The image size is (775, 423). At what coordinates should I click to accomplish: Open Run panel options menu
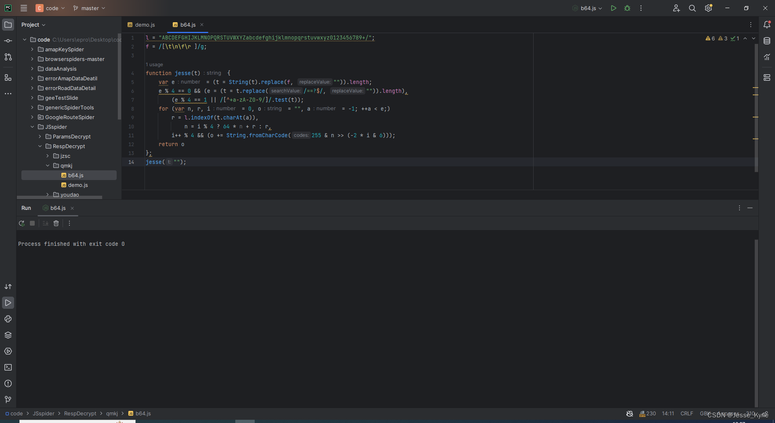pyautogui.click(x=739, y=208)
